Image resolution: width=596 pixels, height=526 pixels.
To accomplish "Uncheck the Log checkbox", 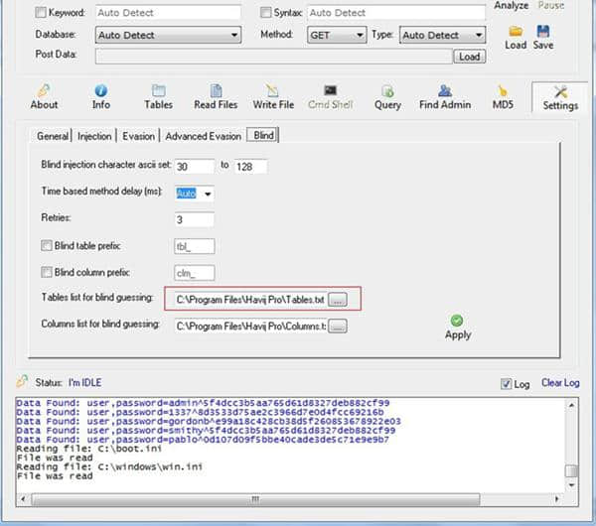I will pyautogui.click(x=508, y=384).
